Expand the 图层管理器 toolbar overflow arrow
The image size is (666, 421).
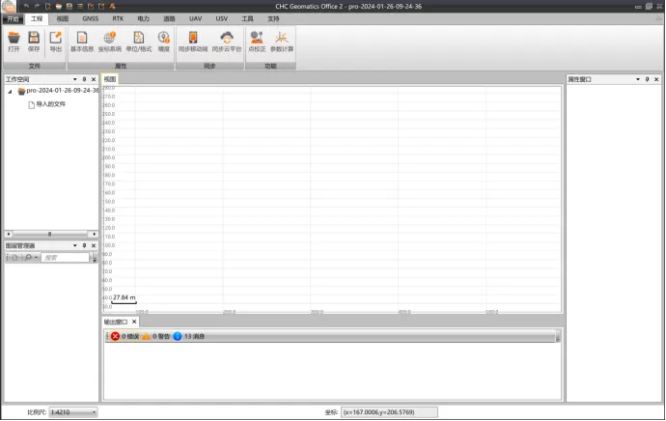pyautogui.click(x=95, y=258)
